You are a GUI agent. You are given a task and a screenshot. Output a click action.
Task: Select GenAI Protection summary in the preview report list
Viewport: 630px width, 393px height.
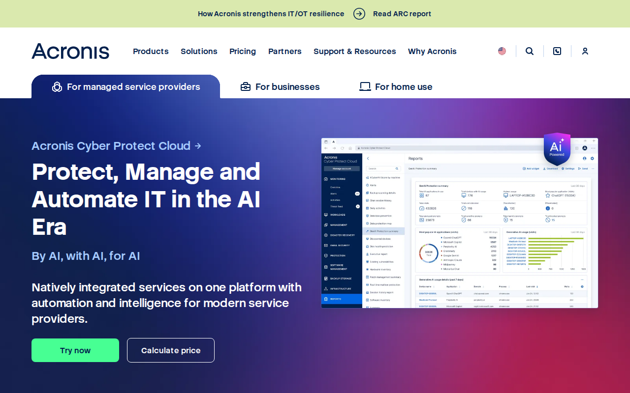pyautogui.click(x=383, y=231)
